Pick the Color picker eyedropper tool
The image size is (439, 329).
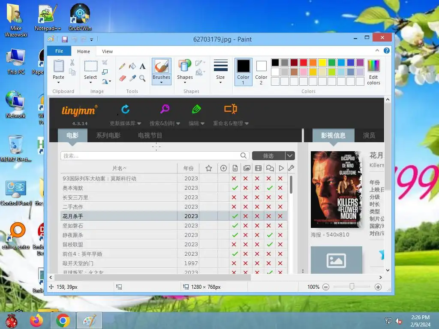(132, 78)
